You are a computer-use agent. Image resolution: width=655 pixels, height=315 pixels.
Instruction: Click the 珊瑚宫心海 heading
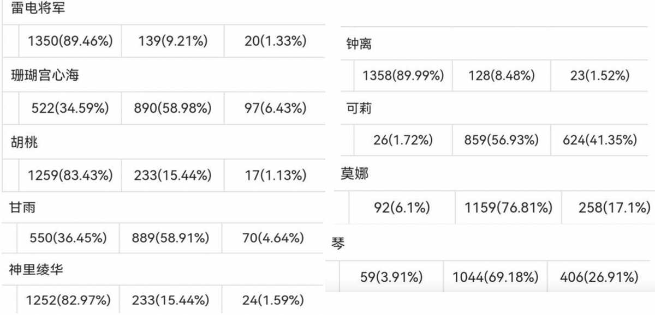tap(45, 75)
